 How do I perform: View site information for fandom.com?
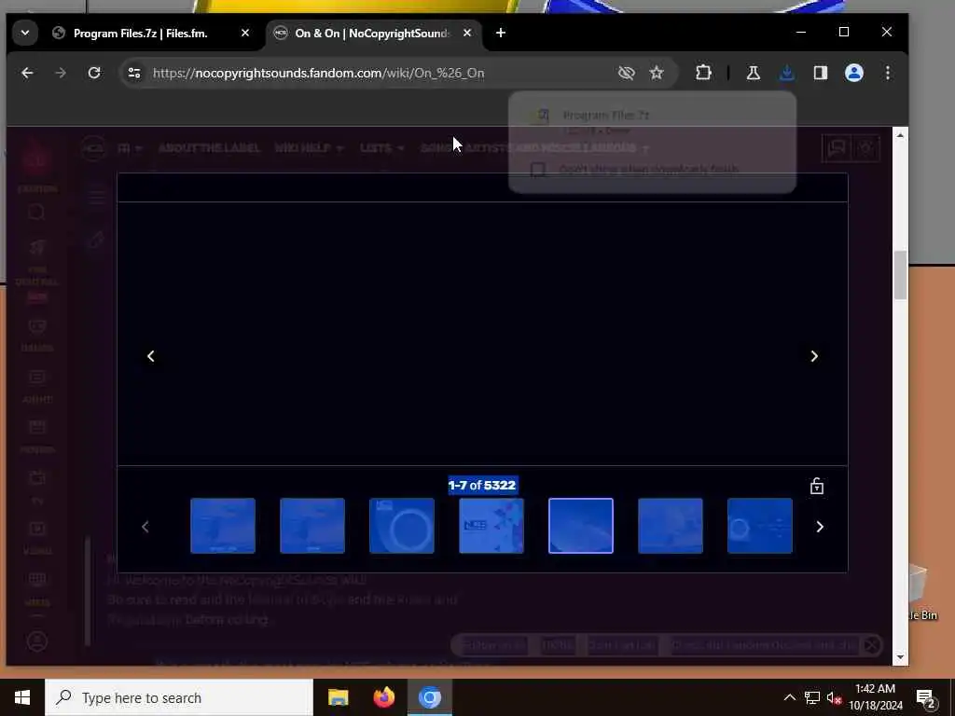tap(134, 73)
